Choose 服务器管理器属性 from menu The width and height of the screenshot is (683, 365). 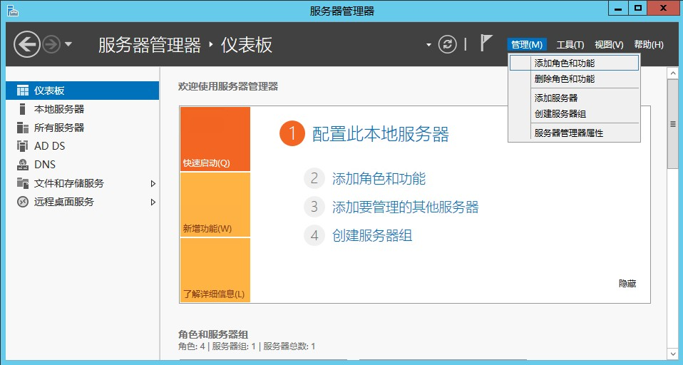(x=574, y=133)
